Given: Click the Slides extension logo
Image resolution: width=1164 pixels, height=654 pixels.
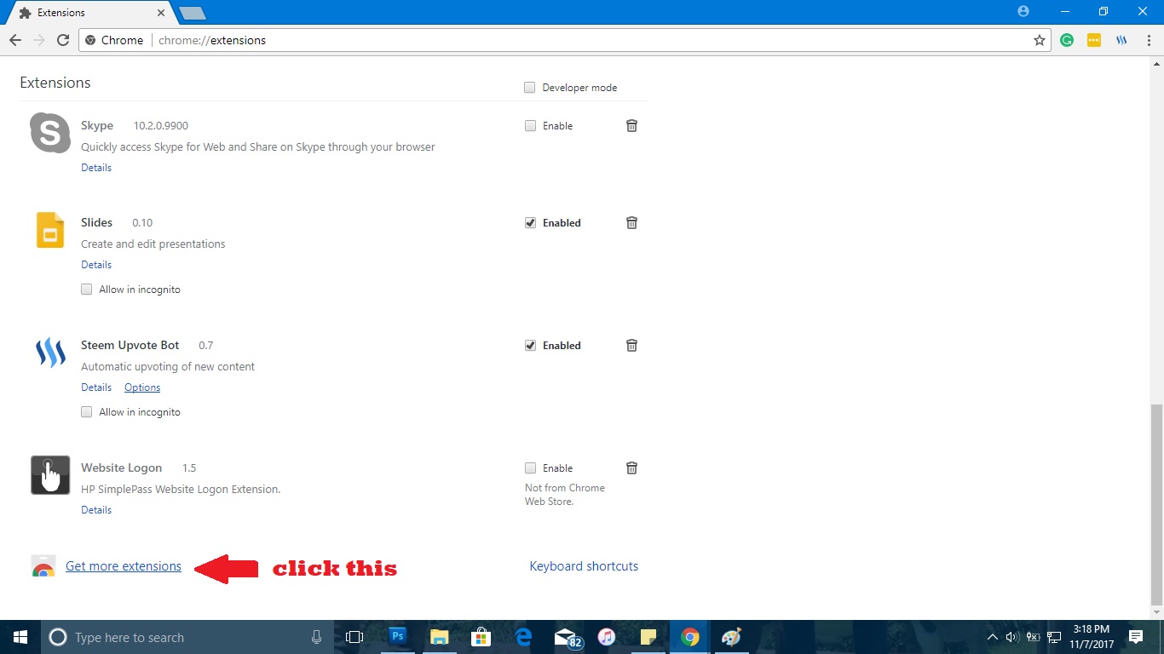Looking at the screenshot, I should point(50,230).
